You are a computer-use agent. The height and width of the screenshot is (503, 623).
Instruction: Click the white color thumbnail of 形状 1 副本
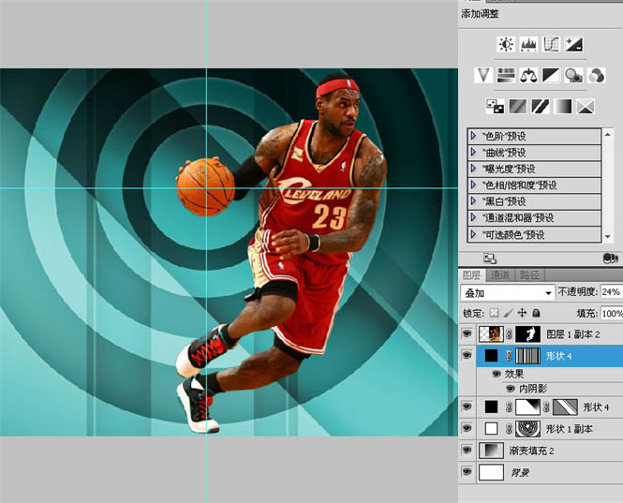coord(491,429)
